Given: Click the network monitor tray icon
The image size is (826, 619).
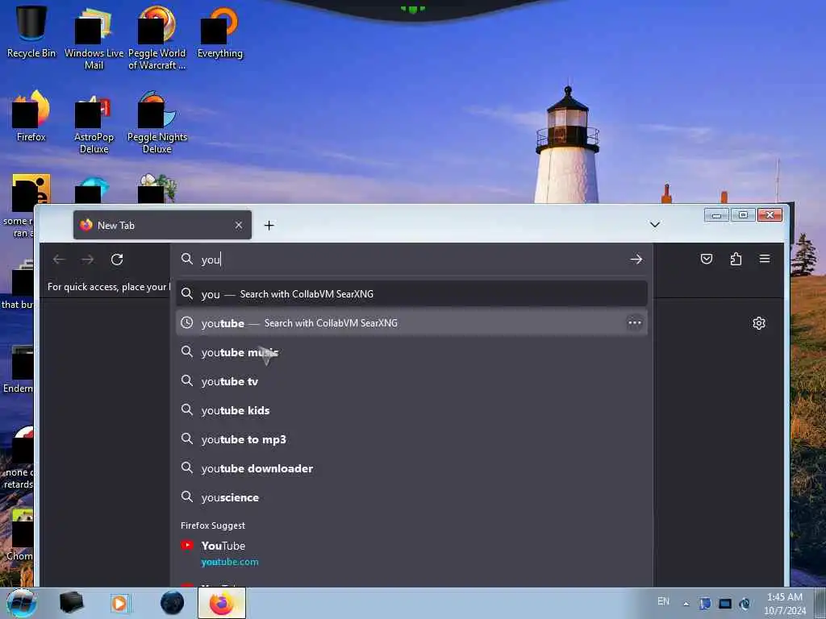Looking at the screenshot, I should click(725, 604).
